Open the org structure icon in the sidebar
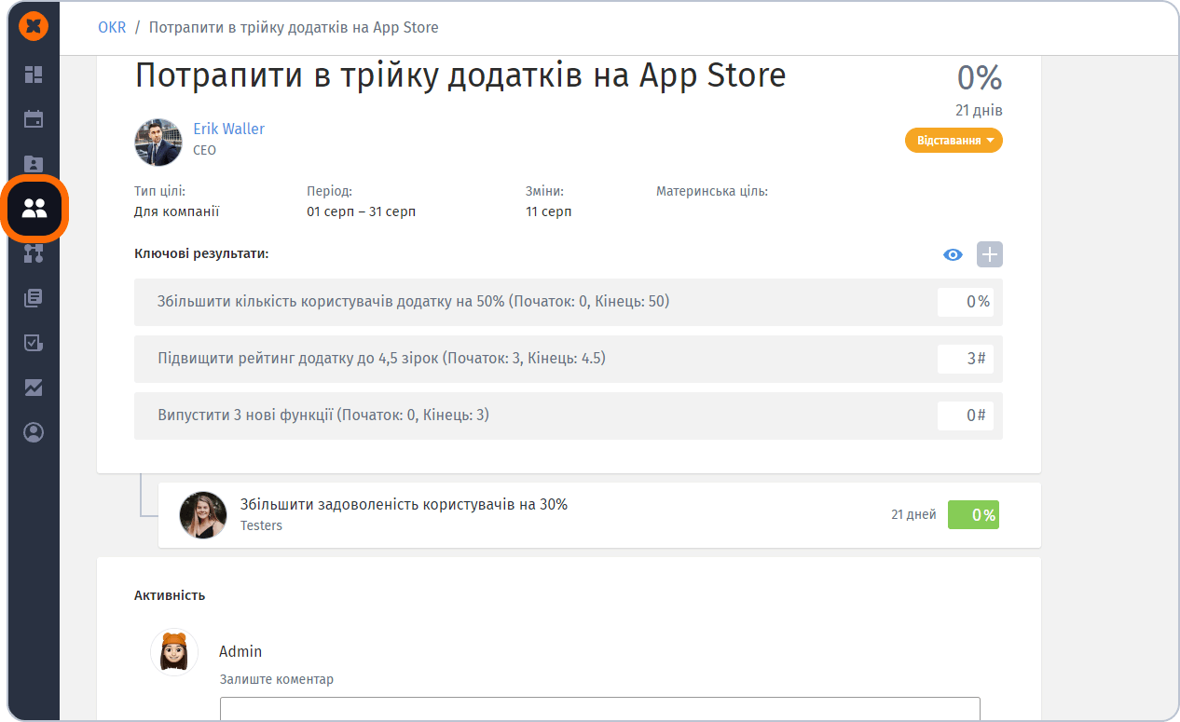The width and height of the screenshot is (1180, 722). 34,253
